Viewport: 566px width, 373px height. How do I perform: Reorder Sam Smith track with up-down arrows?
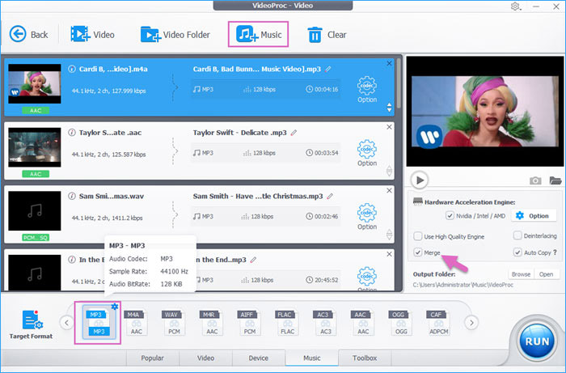(x=389, y=235)
